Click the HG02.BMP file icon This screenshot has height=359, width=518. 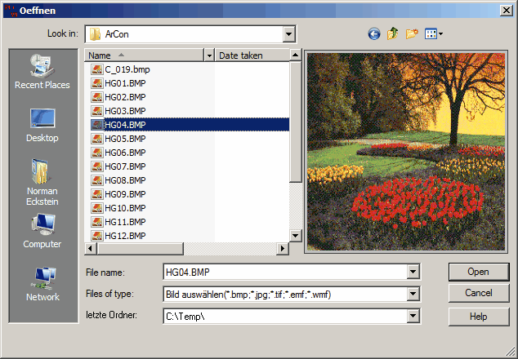click(x=96, y=97)
